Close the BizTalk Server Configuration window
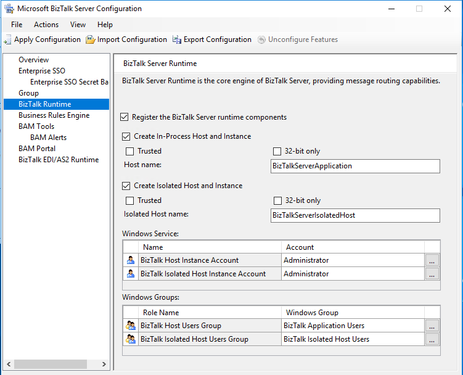Screen dimensions: 463x375 (x=448, y=9)
